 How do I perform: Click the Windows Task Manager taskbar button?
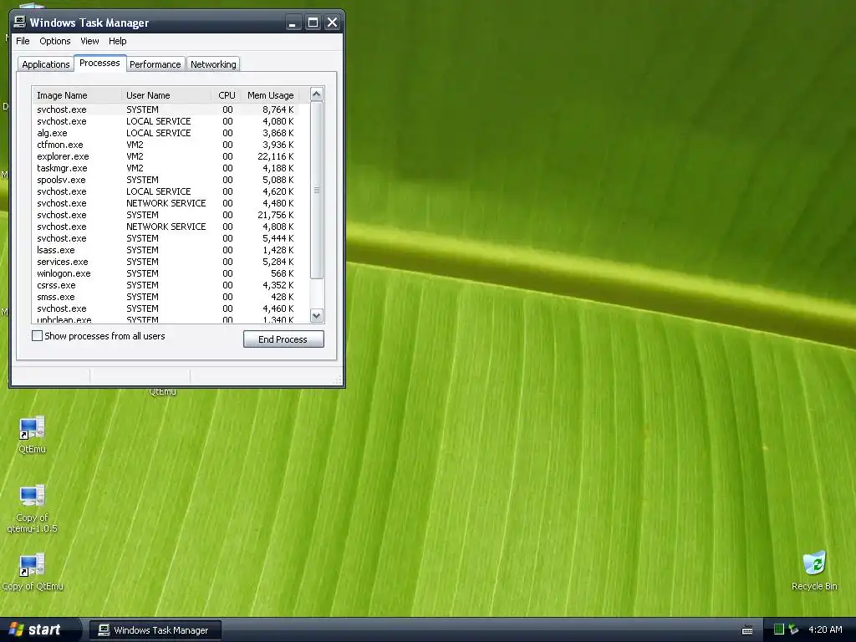point(155,630)
